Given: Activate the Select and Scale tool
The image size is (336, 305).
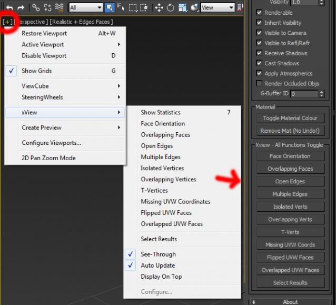Looking at the screenshot, I should pos(183,8).
